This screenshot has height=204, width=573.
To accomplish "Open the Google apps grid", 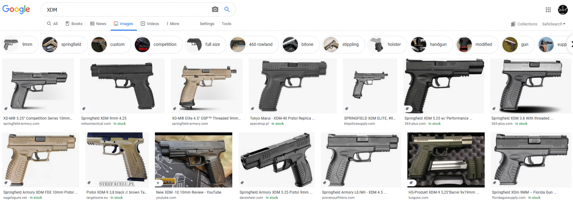I will coord(548,10).
